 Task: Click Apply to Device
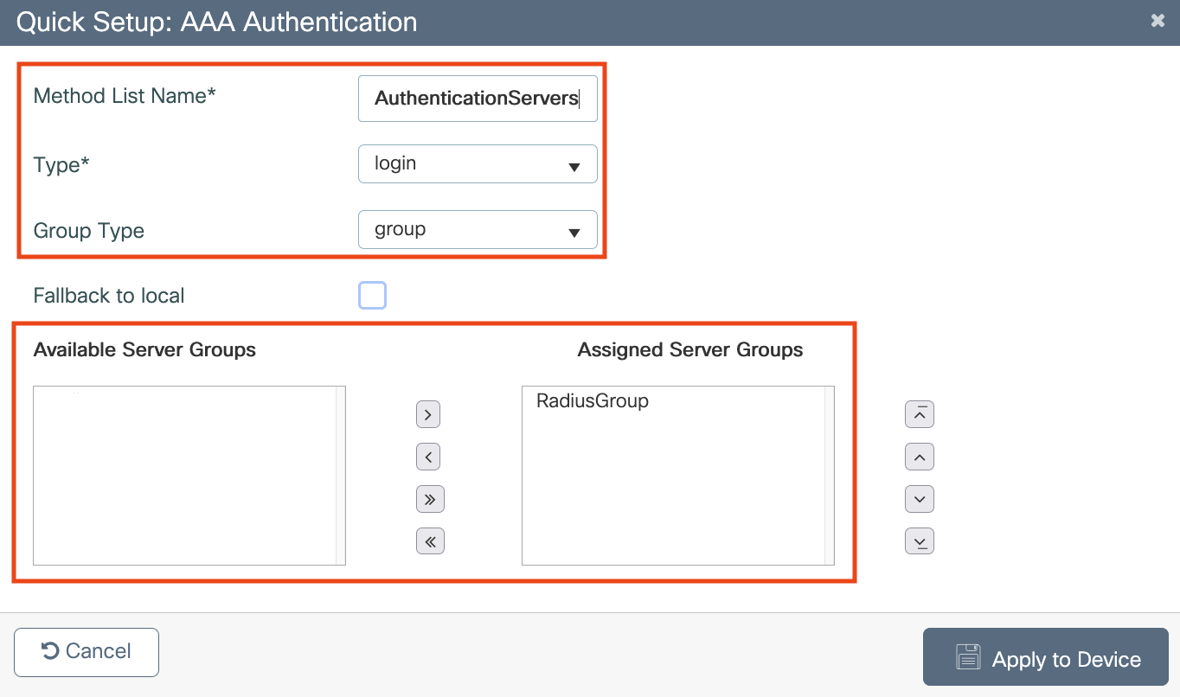coord(1046,658)
